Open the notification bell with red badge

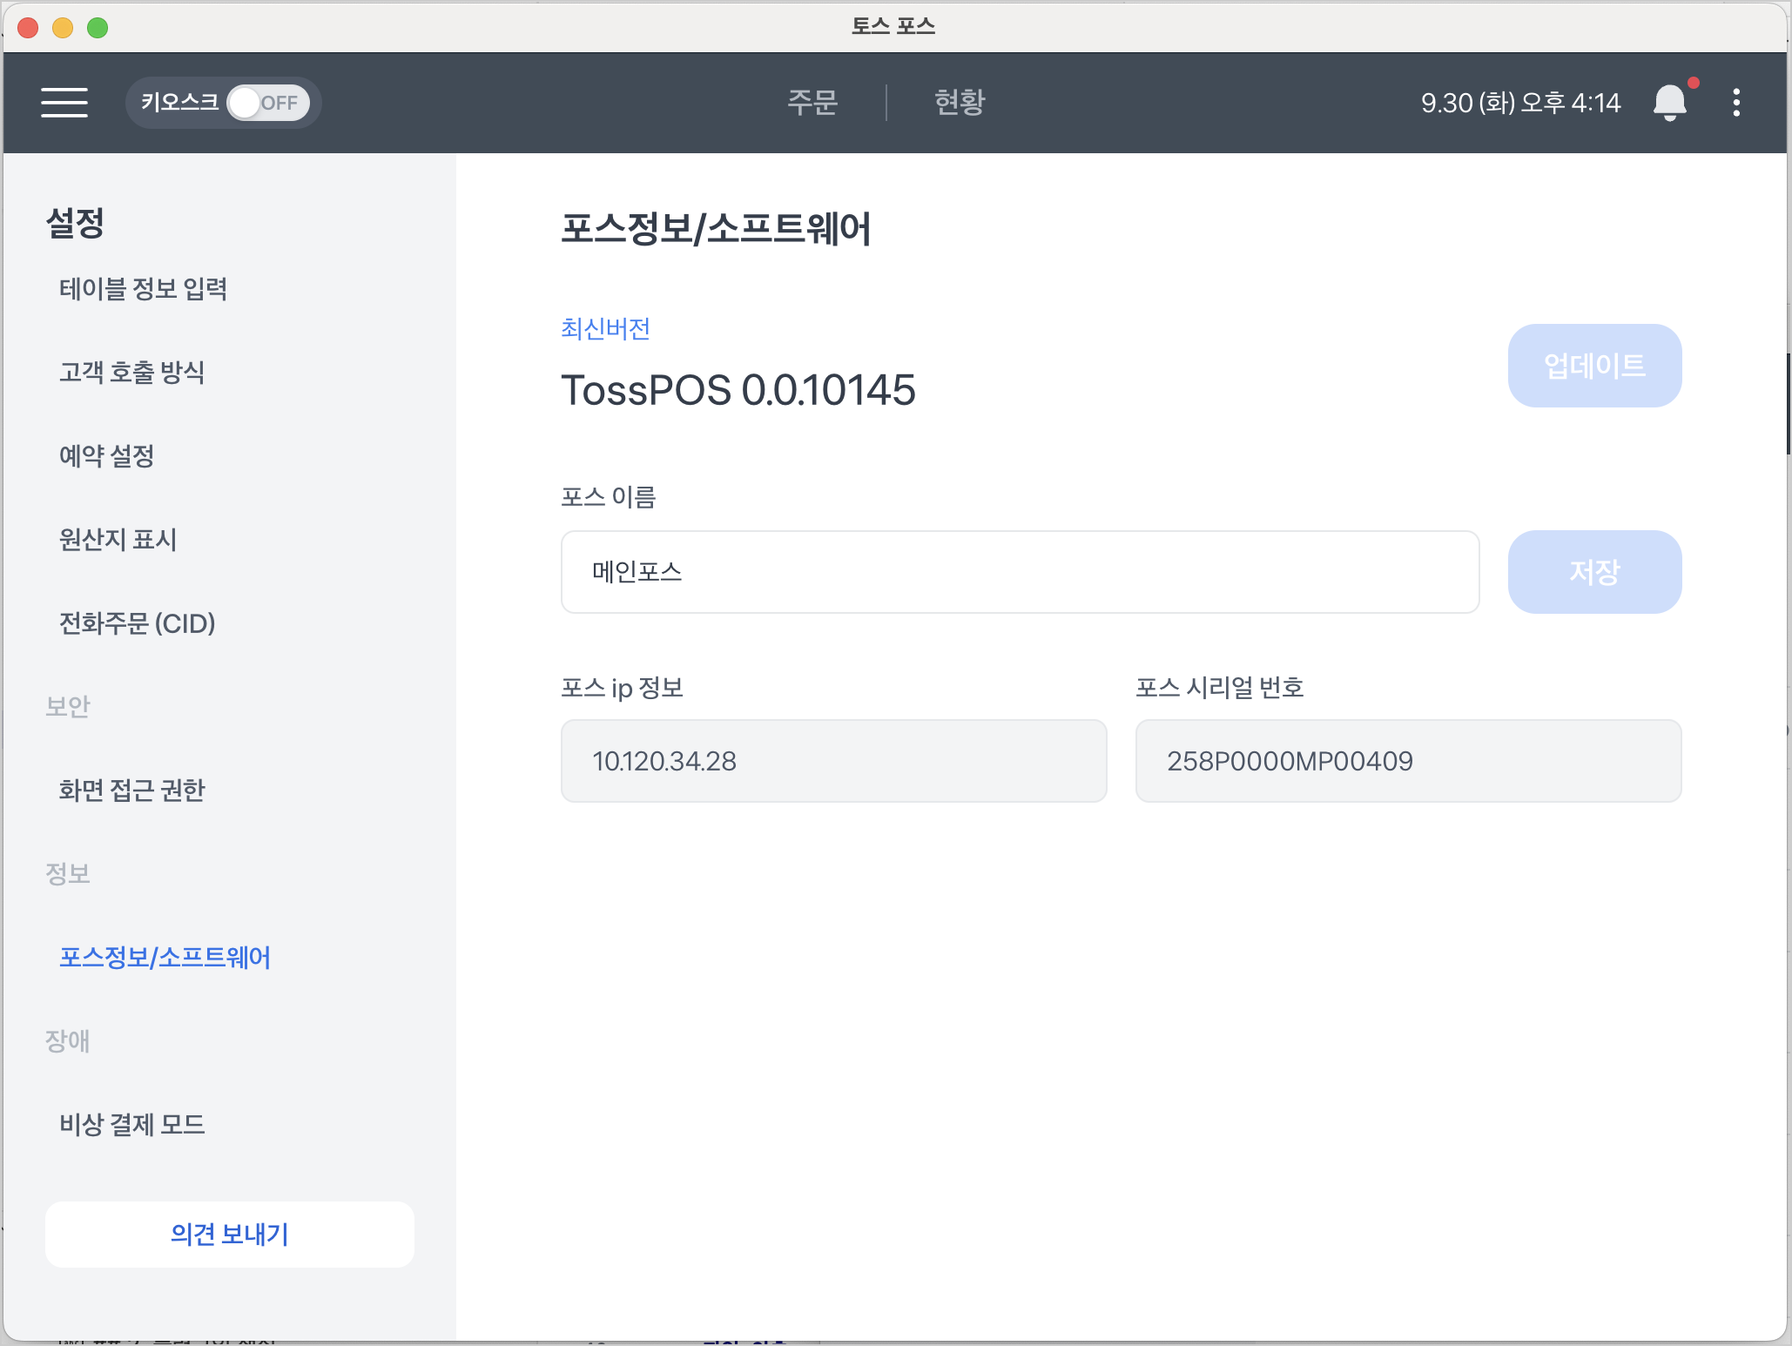[1670, 102]
